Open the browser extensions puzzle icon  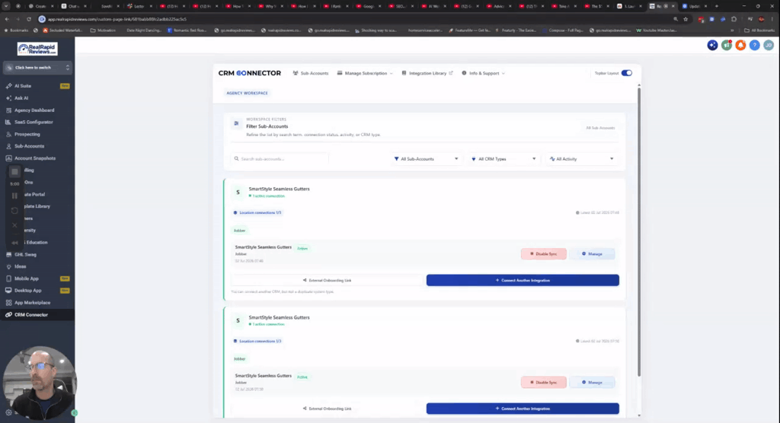734,19
